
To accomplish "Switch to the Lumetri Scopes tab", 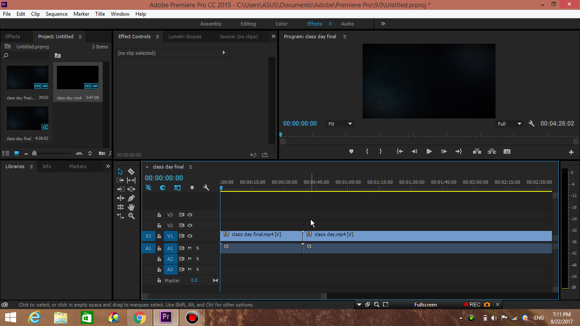I will (185, 37).
